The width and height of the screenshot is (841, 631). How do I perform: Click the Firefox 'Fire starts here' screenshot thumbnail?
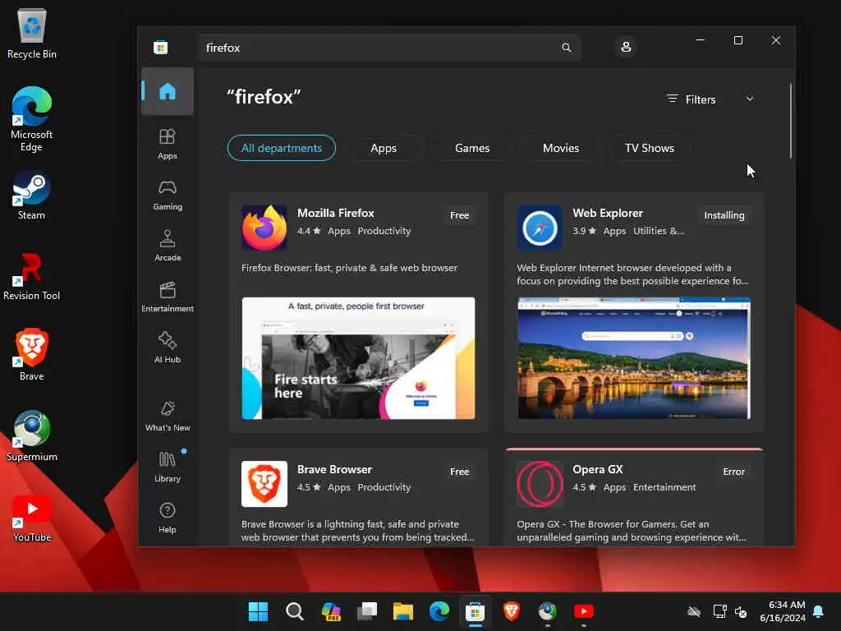coord(358,358)
